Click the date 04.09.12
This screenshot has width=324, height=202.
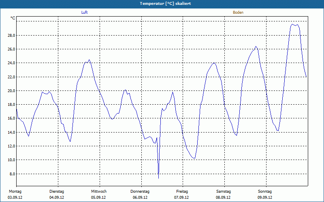57,198
